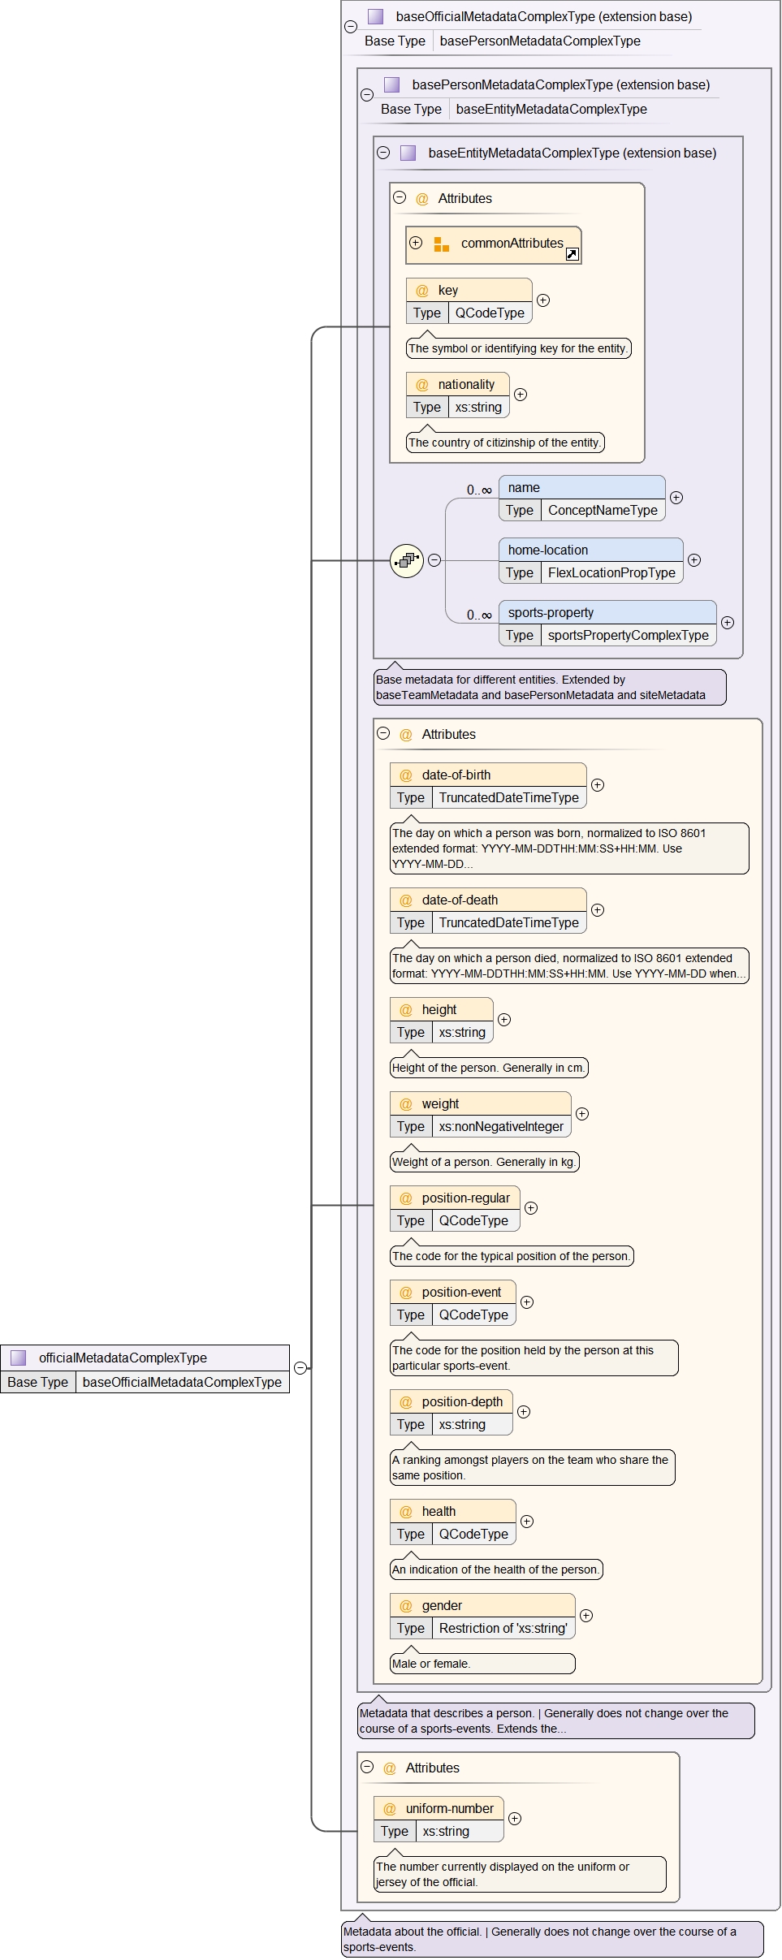
Task: Collapse the uniform-number Attributes box
Action: pyautogui.click(x=367, y=1767)
